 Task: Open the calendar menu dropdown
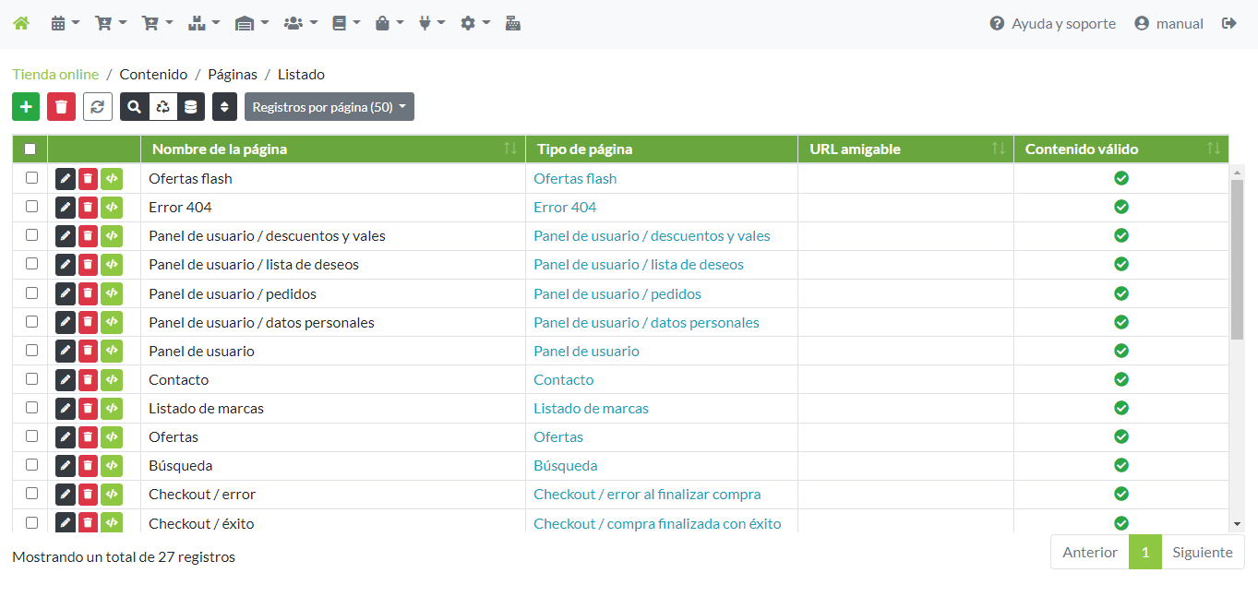tap(65, 24)
